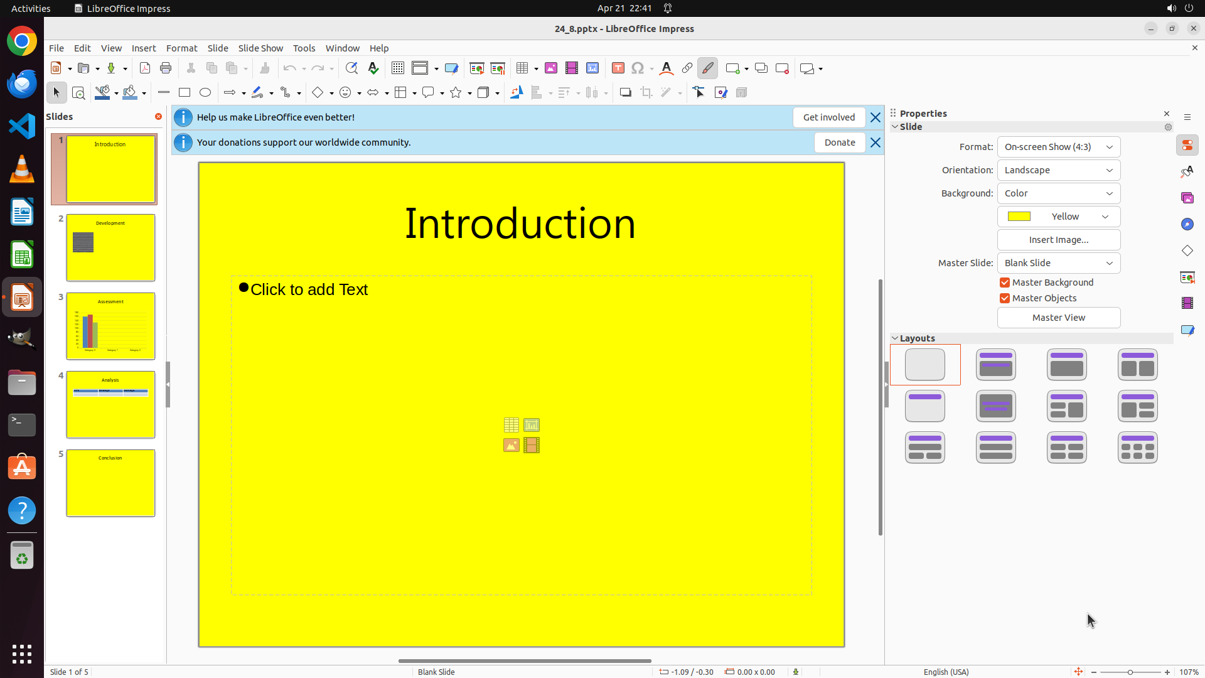
Task: Toggle the Display Grid icon
Action: point(398,68)
